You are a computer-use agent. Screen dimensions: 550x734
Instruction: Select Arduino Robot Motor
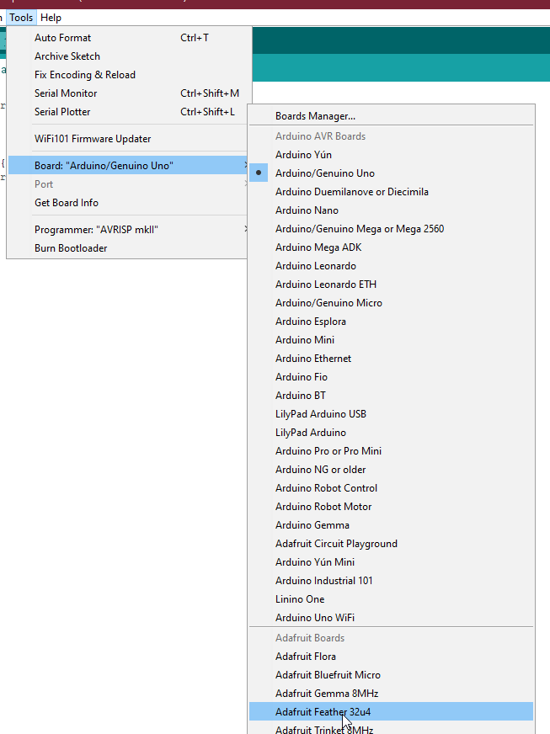pyautogui.click(x=391, y=507)
